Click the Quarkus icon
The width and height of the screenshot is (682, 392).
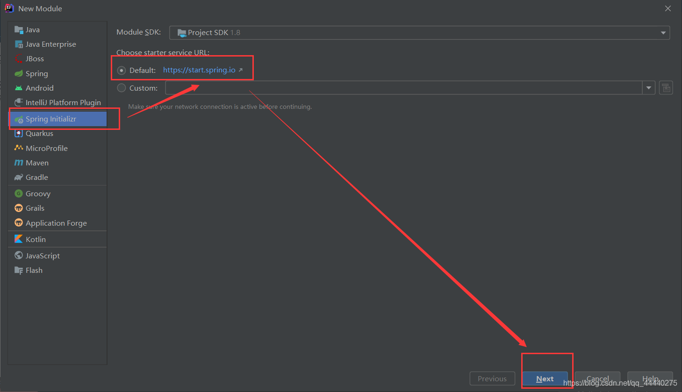19,134
